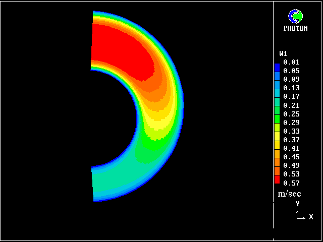Click the PHOTON text under the logo
The image size is (323, 242).
(x=295, y=29)
